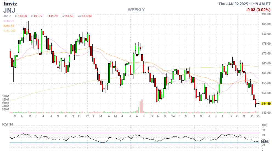The image size is (274, 154).
Task: Click the 160.00 price axis label
Action: tap(266, 73)
